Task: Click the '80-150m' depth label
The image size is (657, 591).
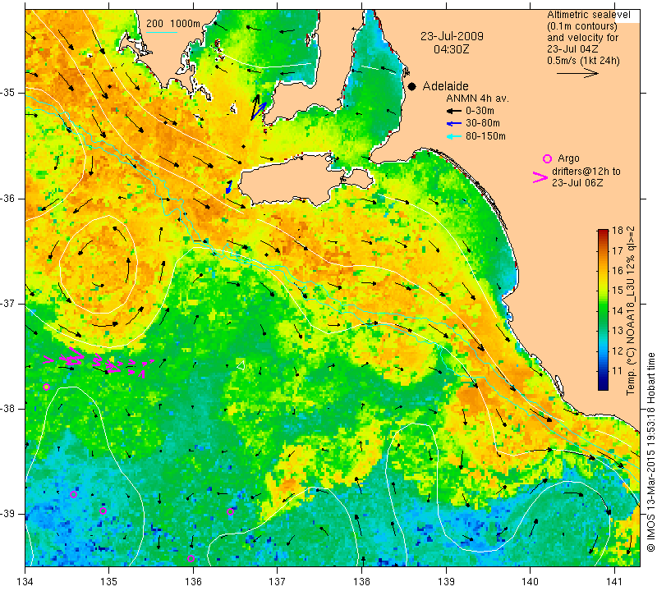Action: click(x=485, y=136)
